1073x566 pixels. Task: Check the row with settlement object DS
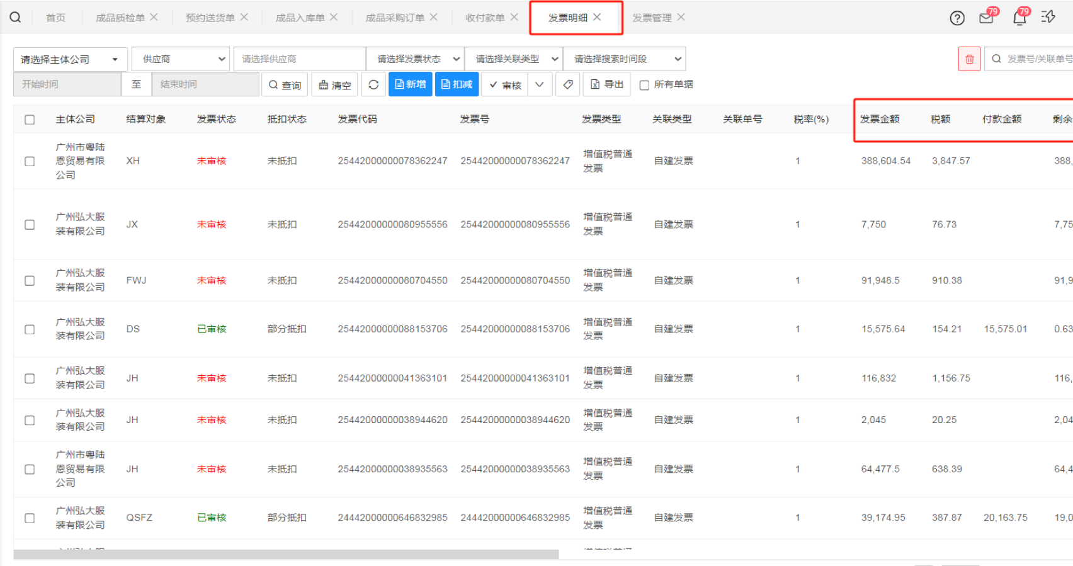click(x=30, y=329)
